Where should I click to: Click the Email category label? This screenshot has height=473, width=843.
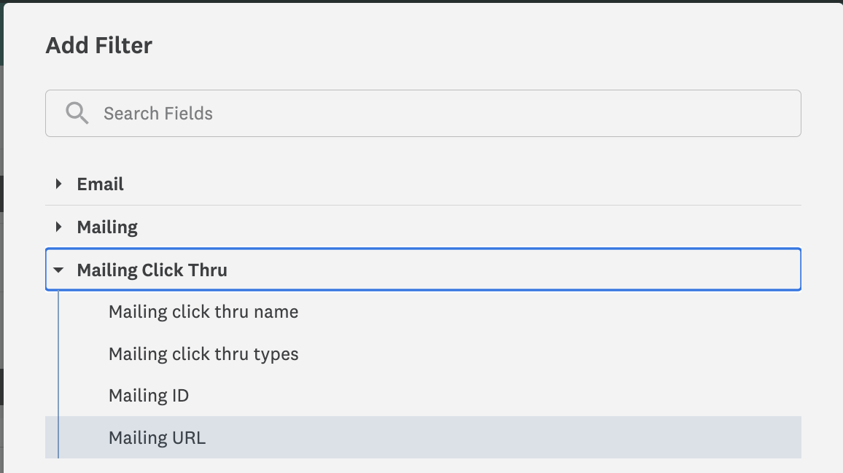click(x=100, y=184)
